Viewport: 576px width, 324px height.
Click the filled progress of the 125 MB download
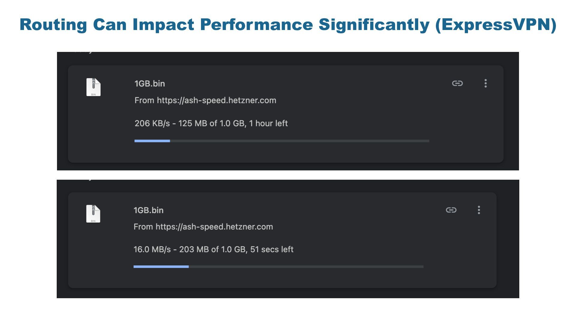pyautogui.click(x=152, y=141)
